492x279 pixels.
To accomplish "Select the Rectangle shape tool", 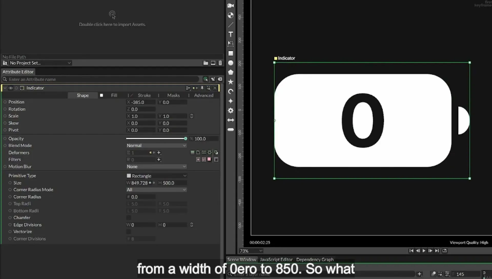I will click(x=231, y=53).
